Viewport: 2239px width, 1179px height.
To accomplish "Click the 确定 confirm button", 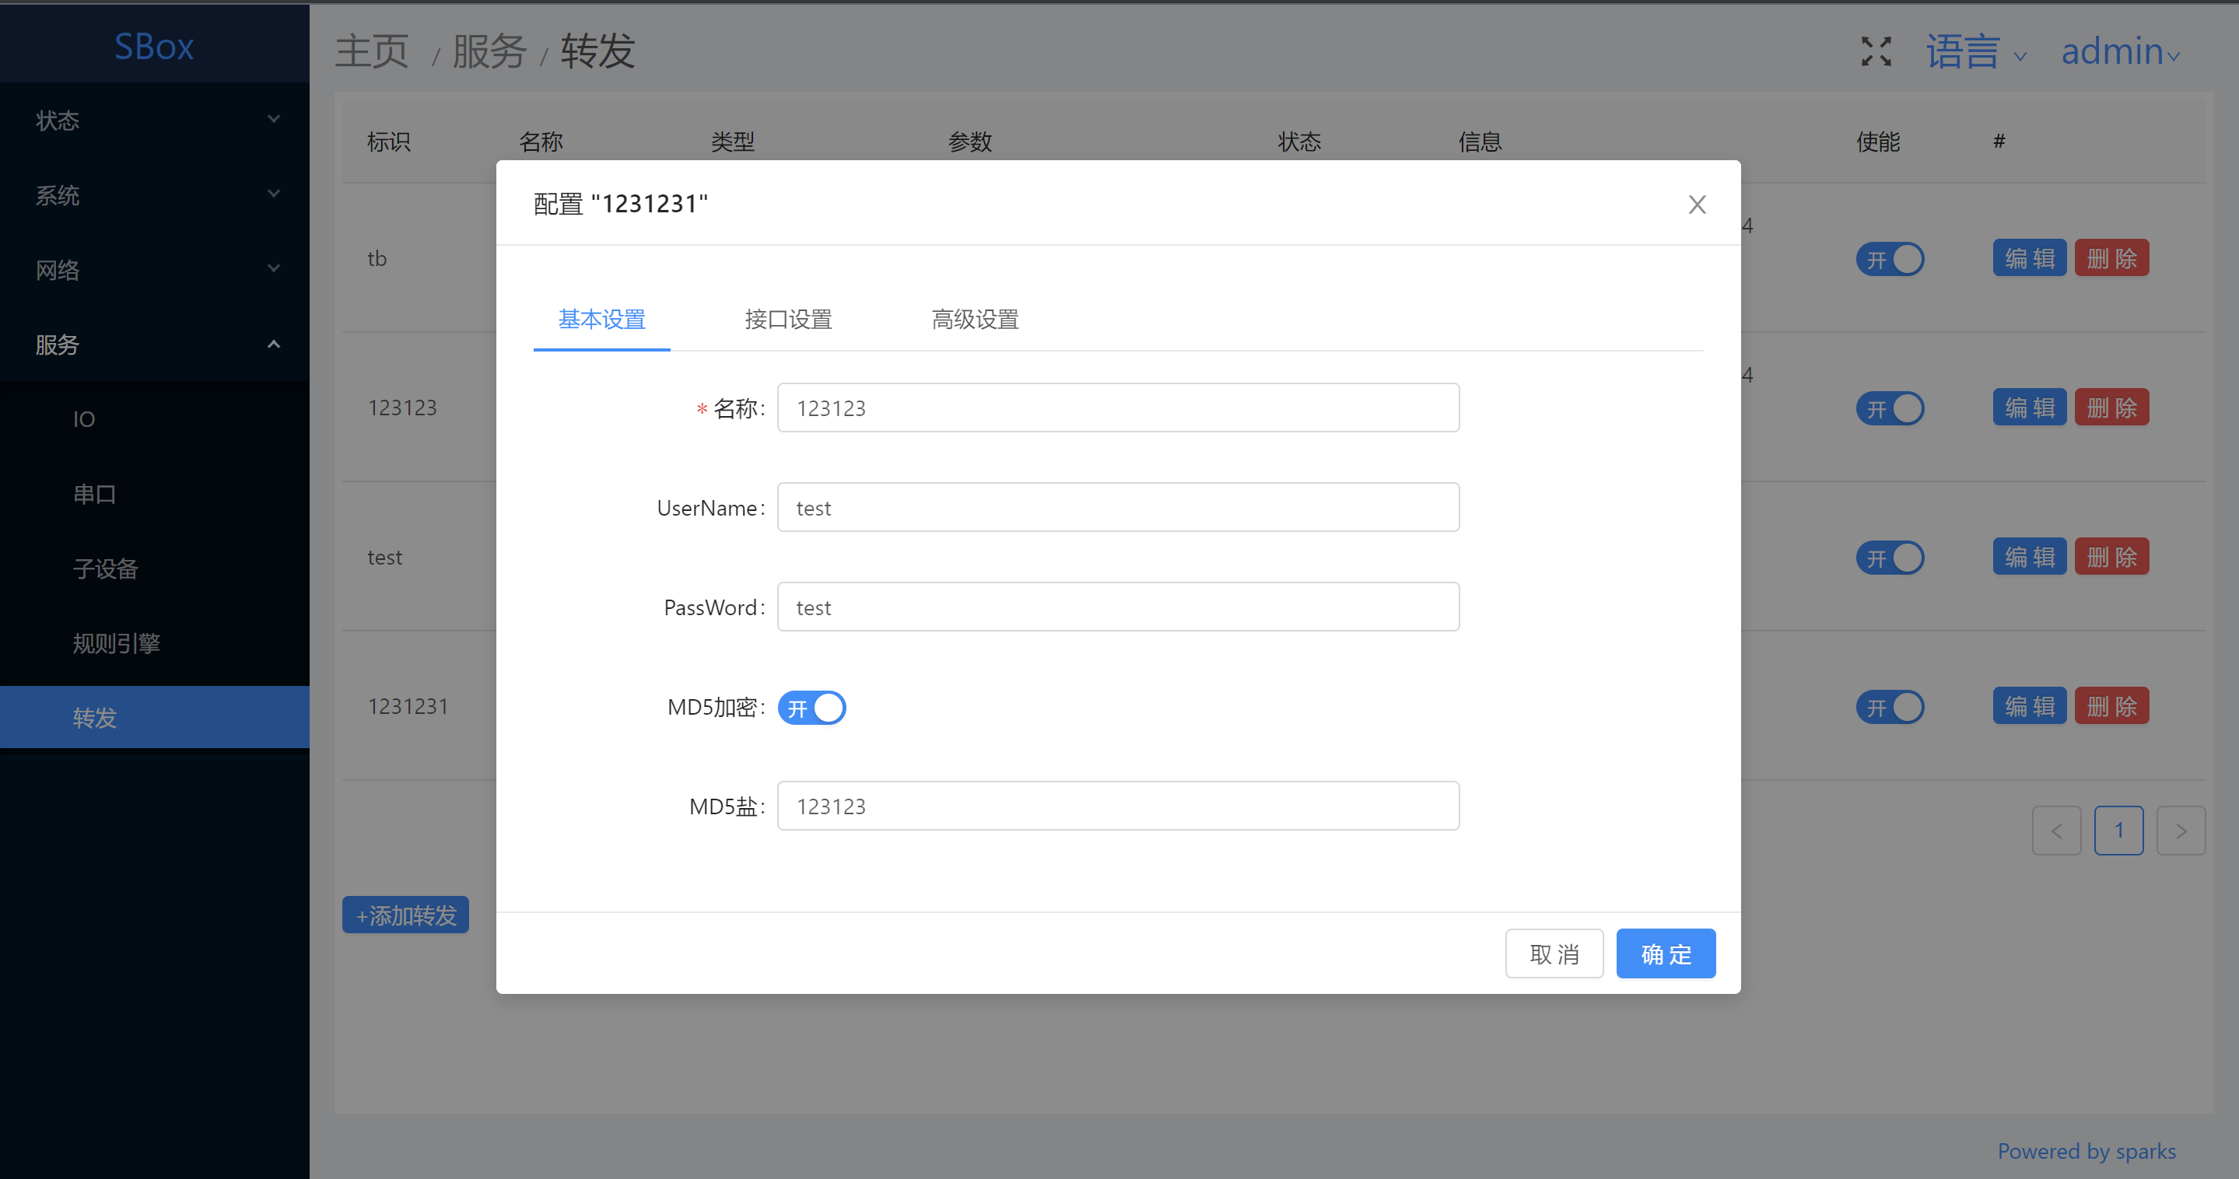I will [1666, 953].
